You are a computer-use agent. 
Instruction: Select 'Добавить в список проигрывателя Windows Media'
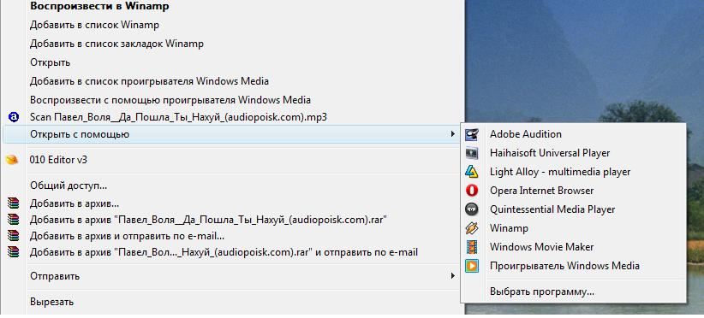[x=149, y=81]
